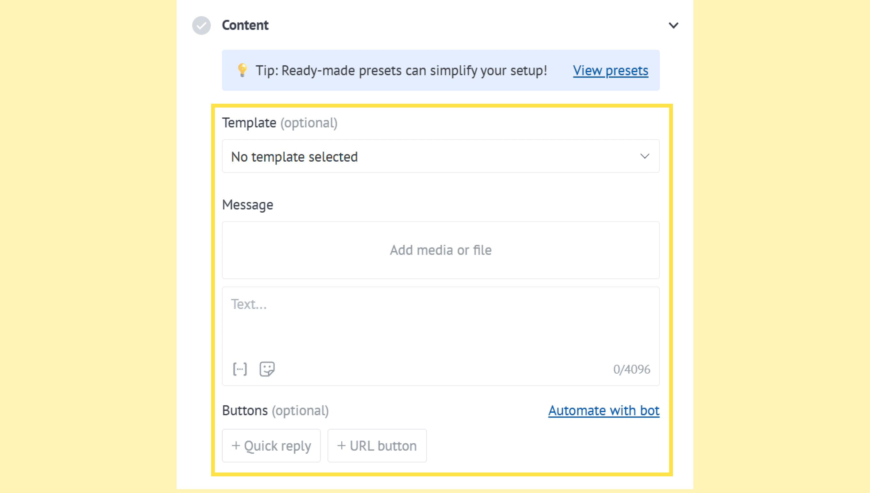Image resolution: width=870 pixels, height=493 pixels.
Task: Collapse the Content section chevron
Action: [673, 25]
